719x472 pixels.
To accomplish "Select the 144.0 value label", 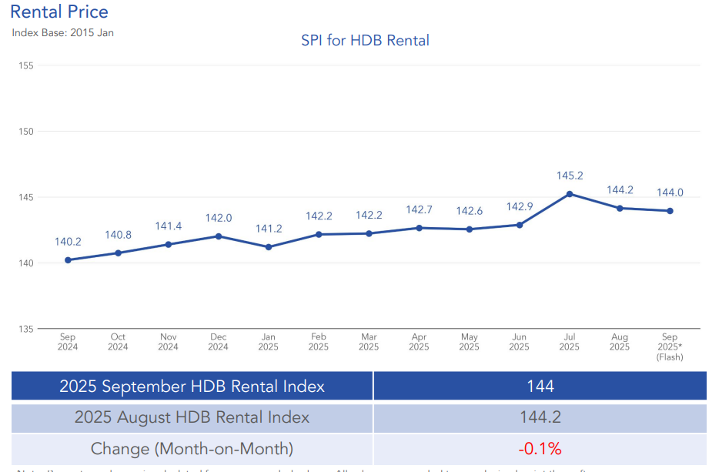I will click(669, 191).
